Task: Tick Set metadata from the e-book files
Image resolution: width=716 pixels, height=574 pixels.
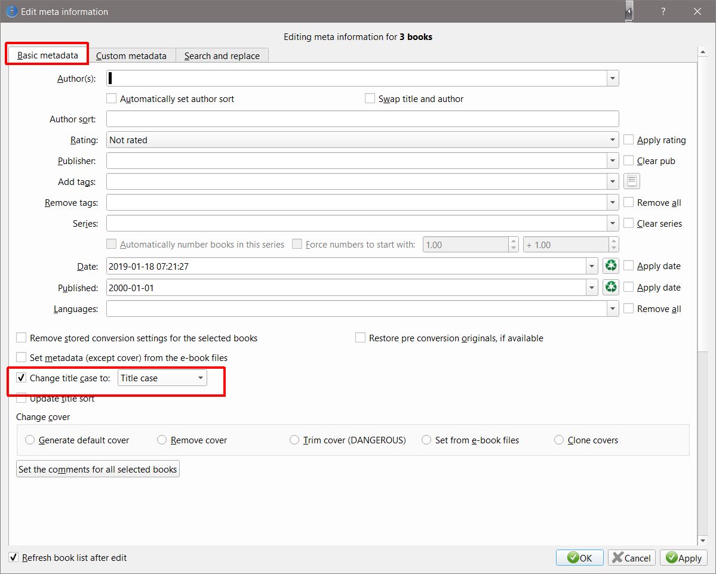Action: tap(21, 357)
